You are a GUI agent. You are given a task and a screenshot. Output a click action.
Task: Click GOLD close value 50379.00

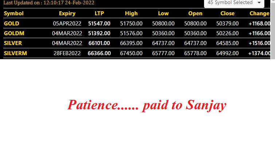pyautogui.click(x=228, y=24)
